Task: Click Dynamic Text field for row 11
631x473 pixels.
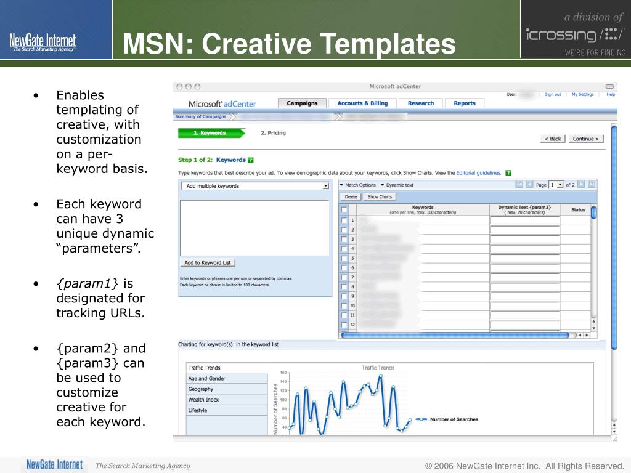Action: 525,316
